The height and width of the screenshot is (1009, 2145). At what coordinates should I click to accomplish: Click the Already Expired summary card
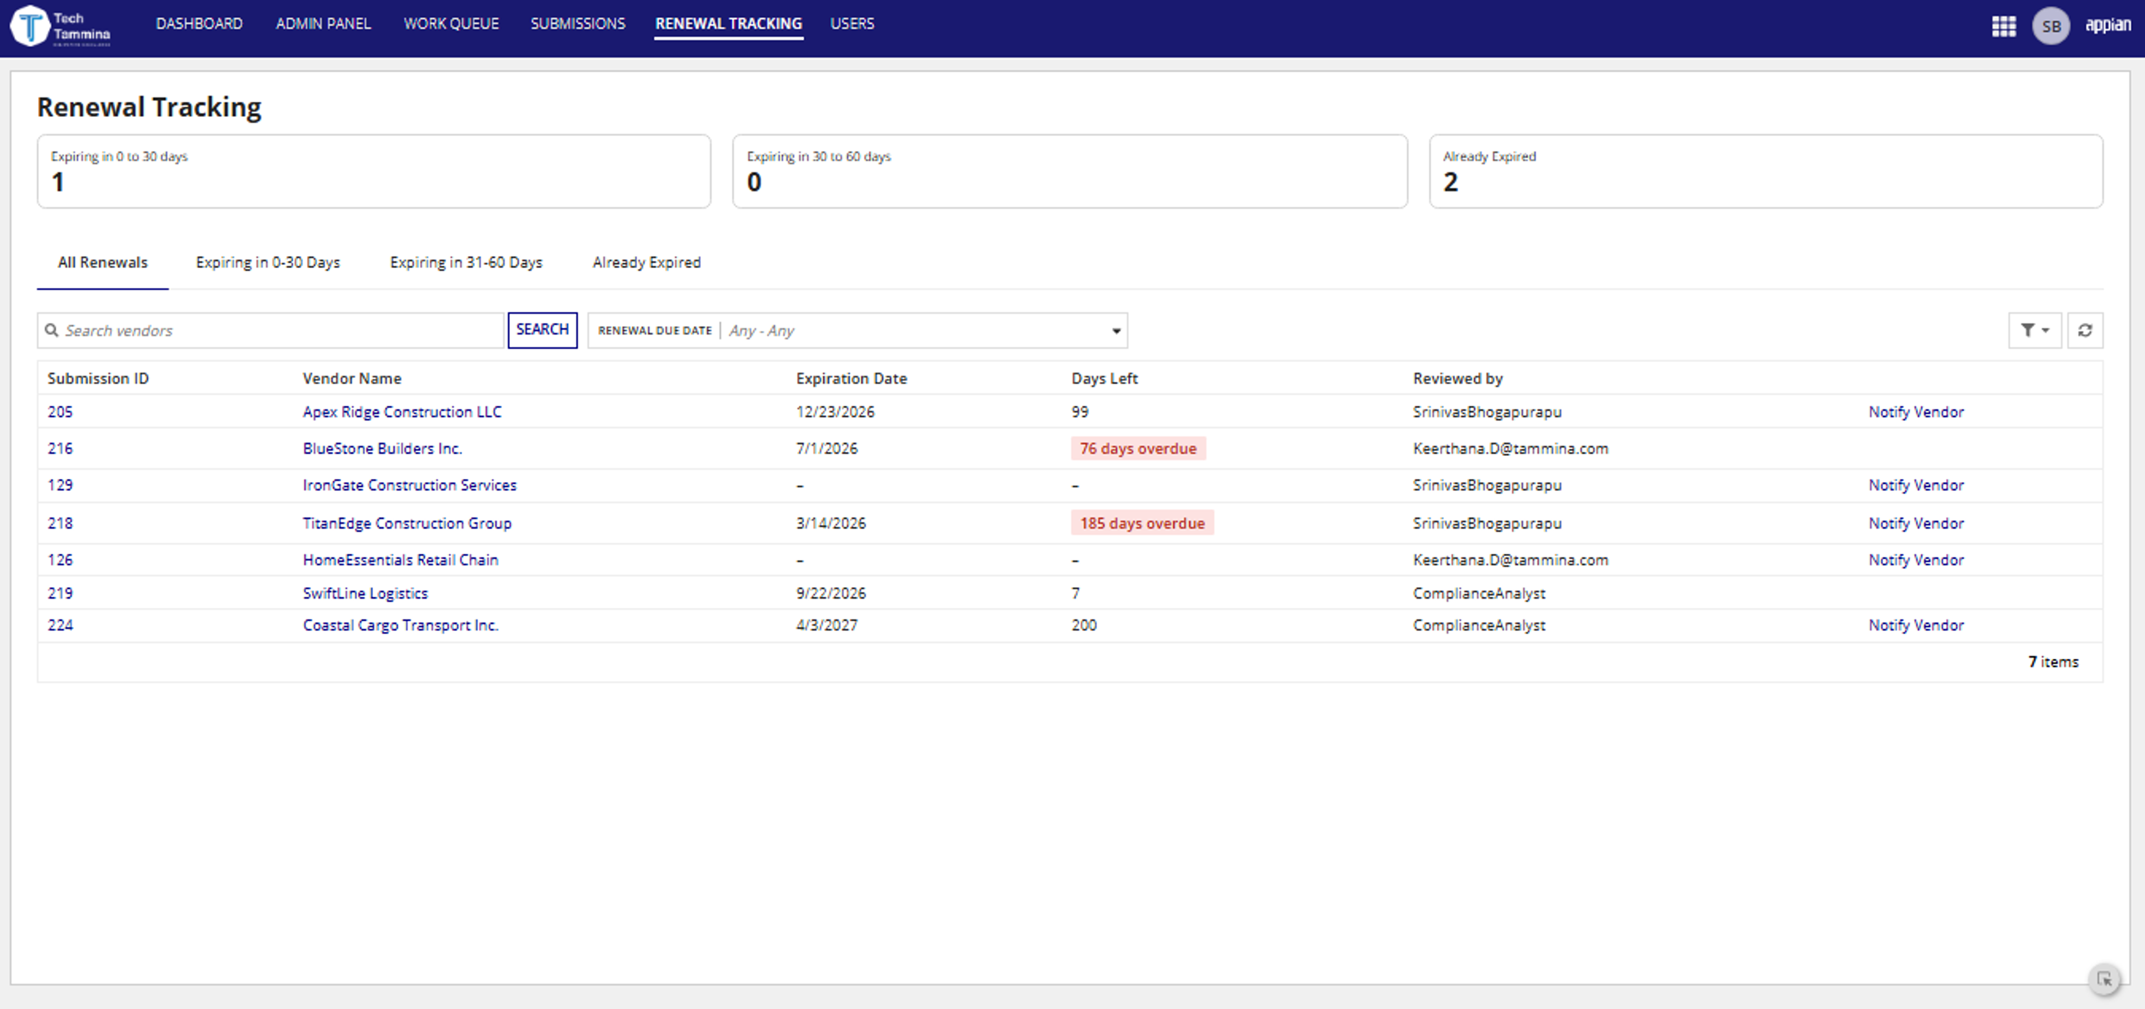[x=1765, y=172]
